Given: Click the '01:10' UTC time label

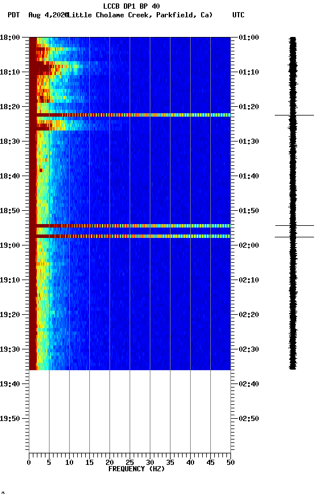Looking at the screenshot, I should (x=249, y=72).
